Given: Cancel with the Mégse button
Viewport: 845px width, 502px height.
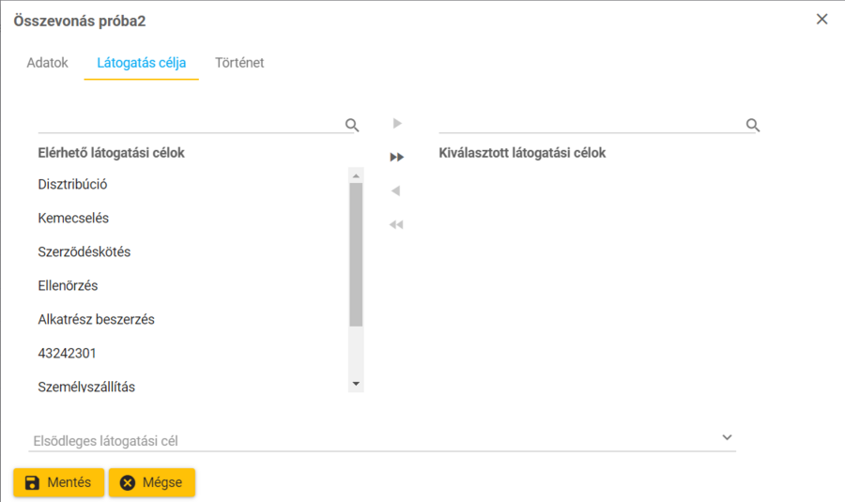Looking at the screenshot, I should pos(152,482).
